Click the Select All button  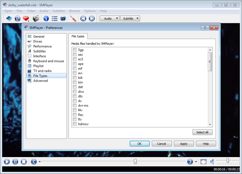[202, 132]
